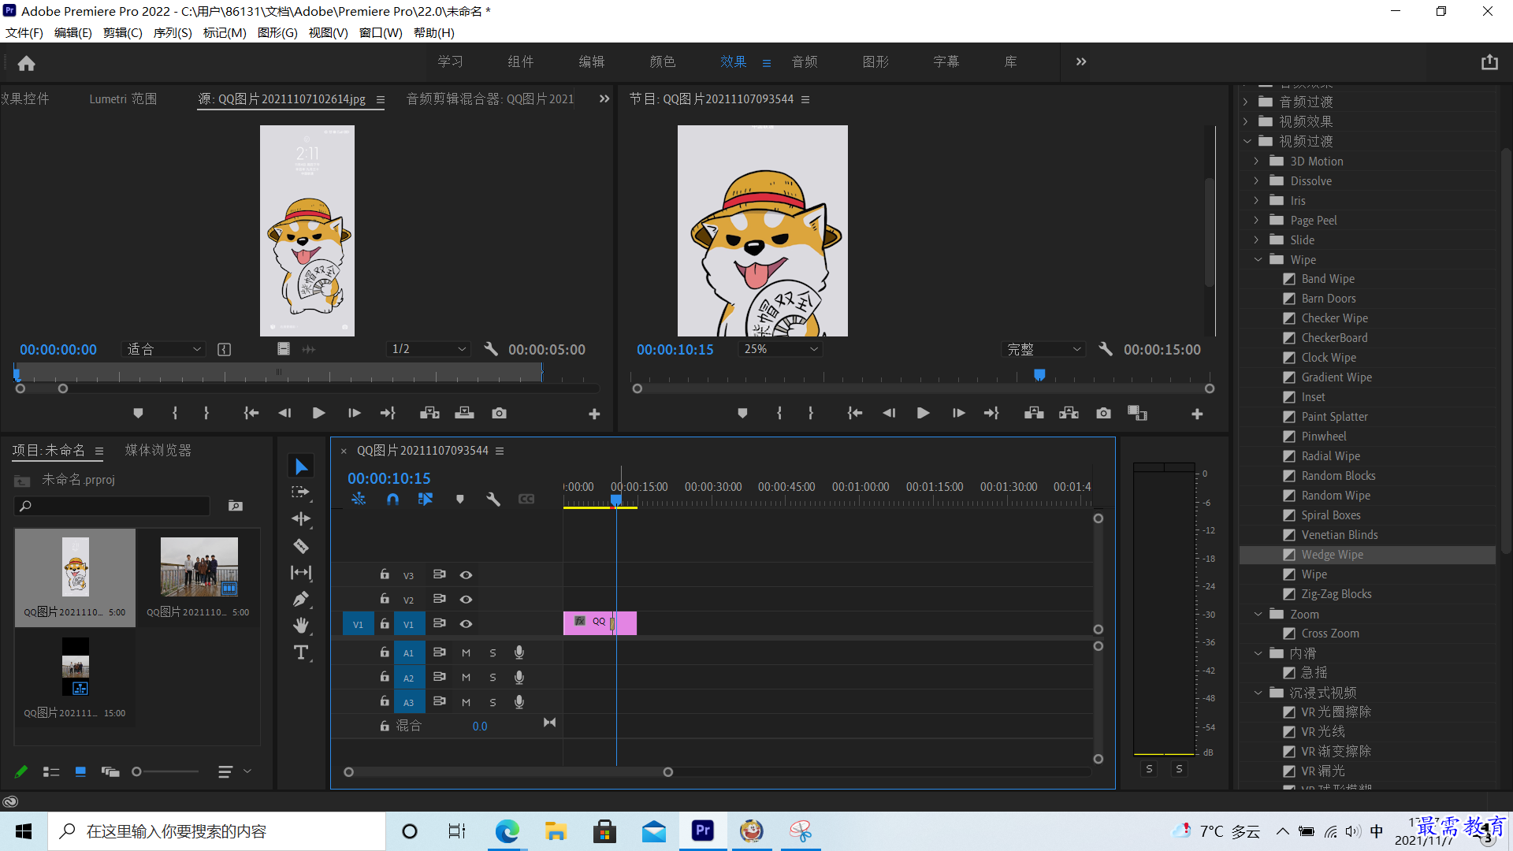The image size is (1513, 851).
Task: Select the Selection tool arrow
Action: tap(301, 466)
